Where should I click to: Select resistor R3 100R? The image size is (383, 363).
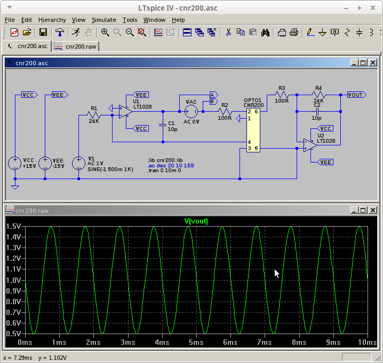pyautogui.click(x=282, y=94)
